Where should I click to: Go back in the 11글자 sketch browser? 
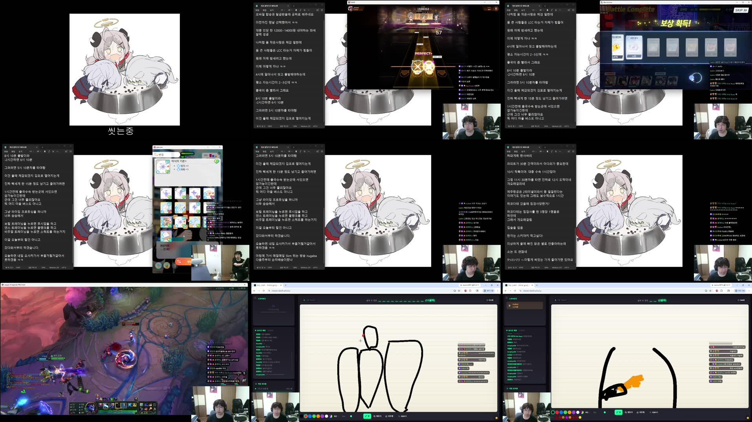254,291
